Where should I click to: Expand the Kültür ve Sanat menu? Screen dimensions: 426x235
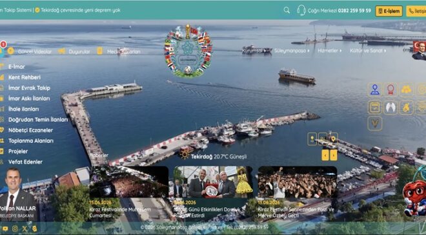pyautogui.click(x=368, y=51)
